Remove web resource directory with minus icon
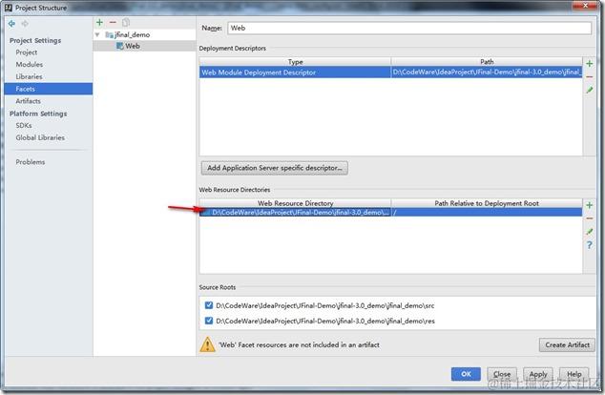 [589, 218]
